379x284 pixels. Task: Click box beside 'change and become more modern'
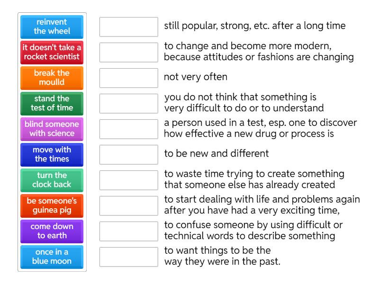click(129, 53)
